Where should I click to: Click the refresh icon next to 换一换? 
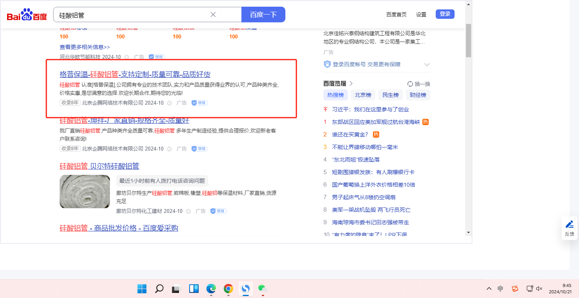(x=410, y=84)
